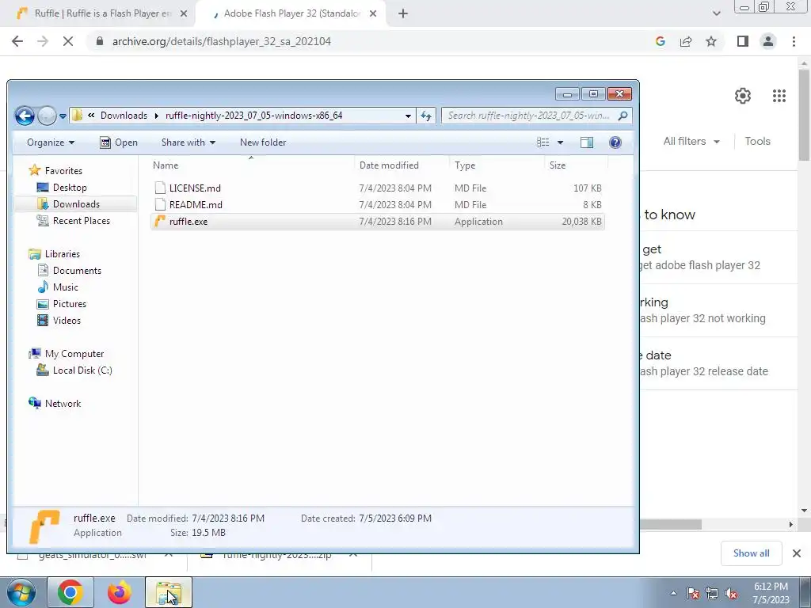Viewport: 811px width, 608px height.
Task: Sort by the Name column header
Action: tap(166, 165)
